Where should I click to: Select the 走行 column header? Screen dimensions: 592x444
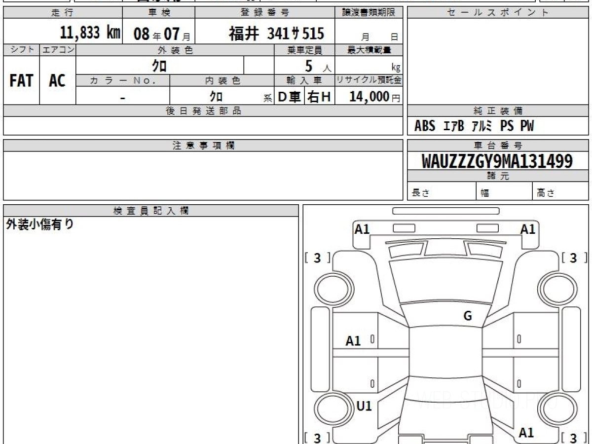[x=63, y=13]
